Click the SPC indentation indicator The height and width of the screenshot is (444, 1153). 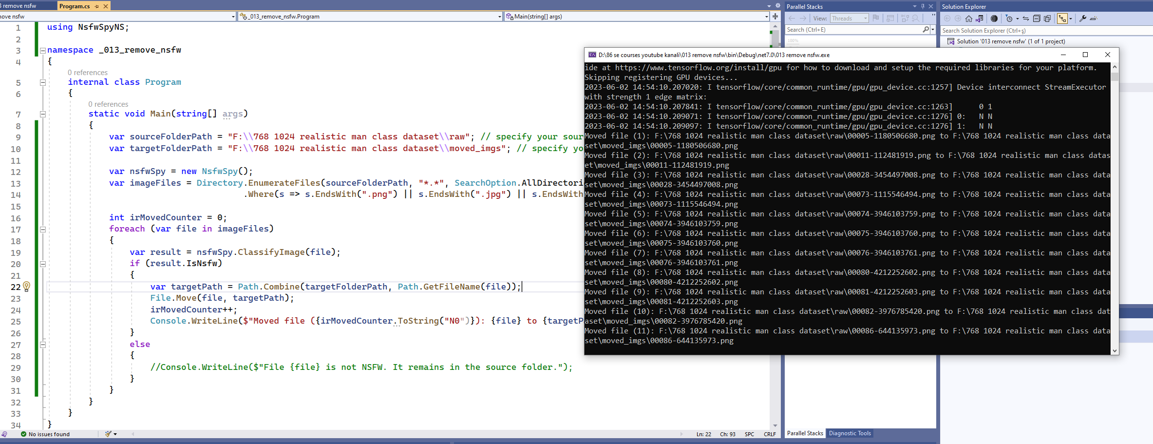pyautogui.click(x=749, y=434)
